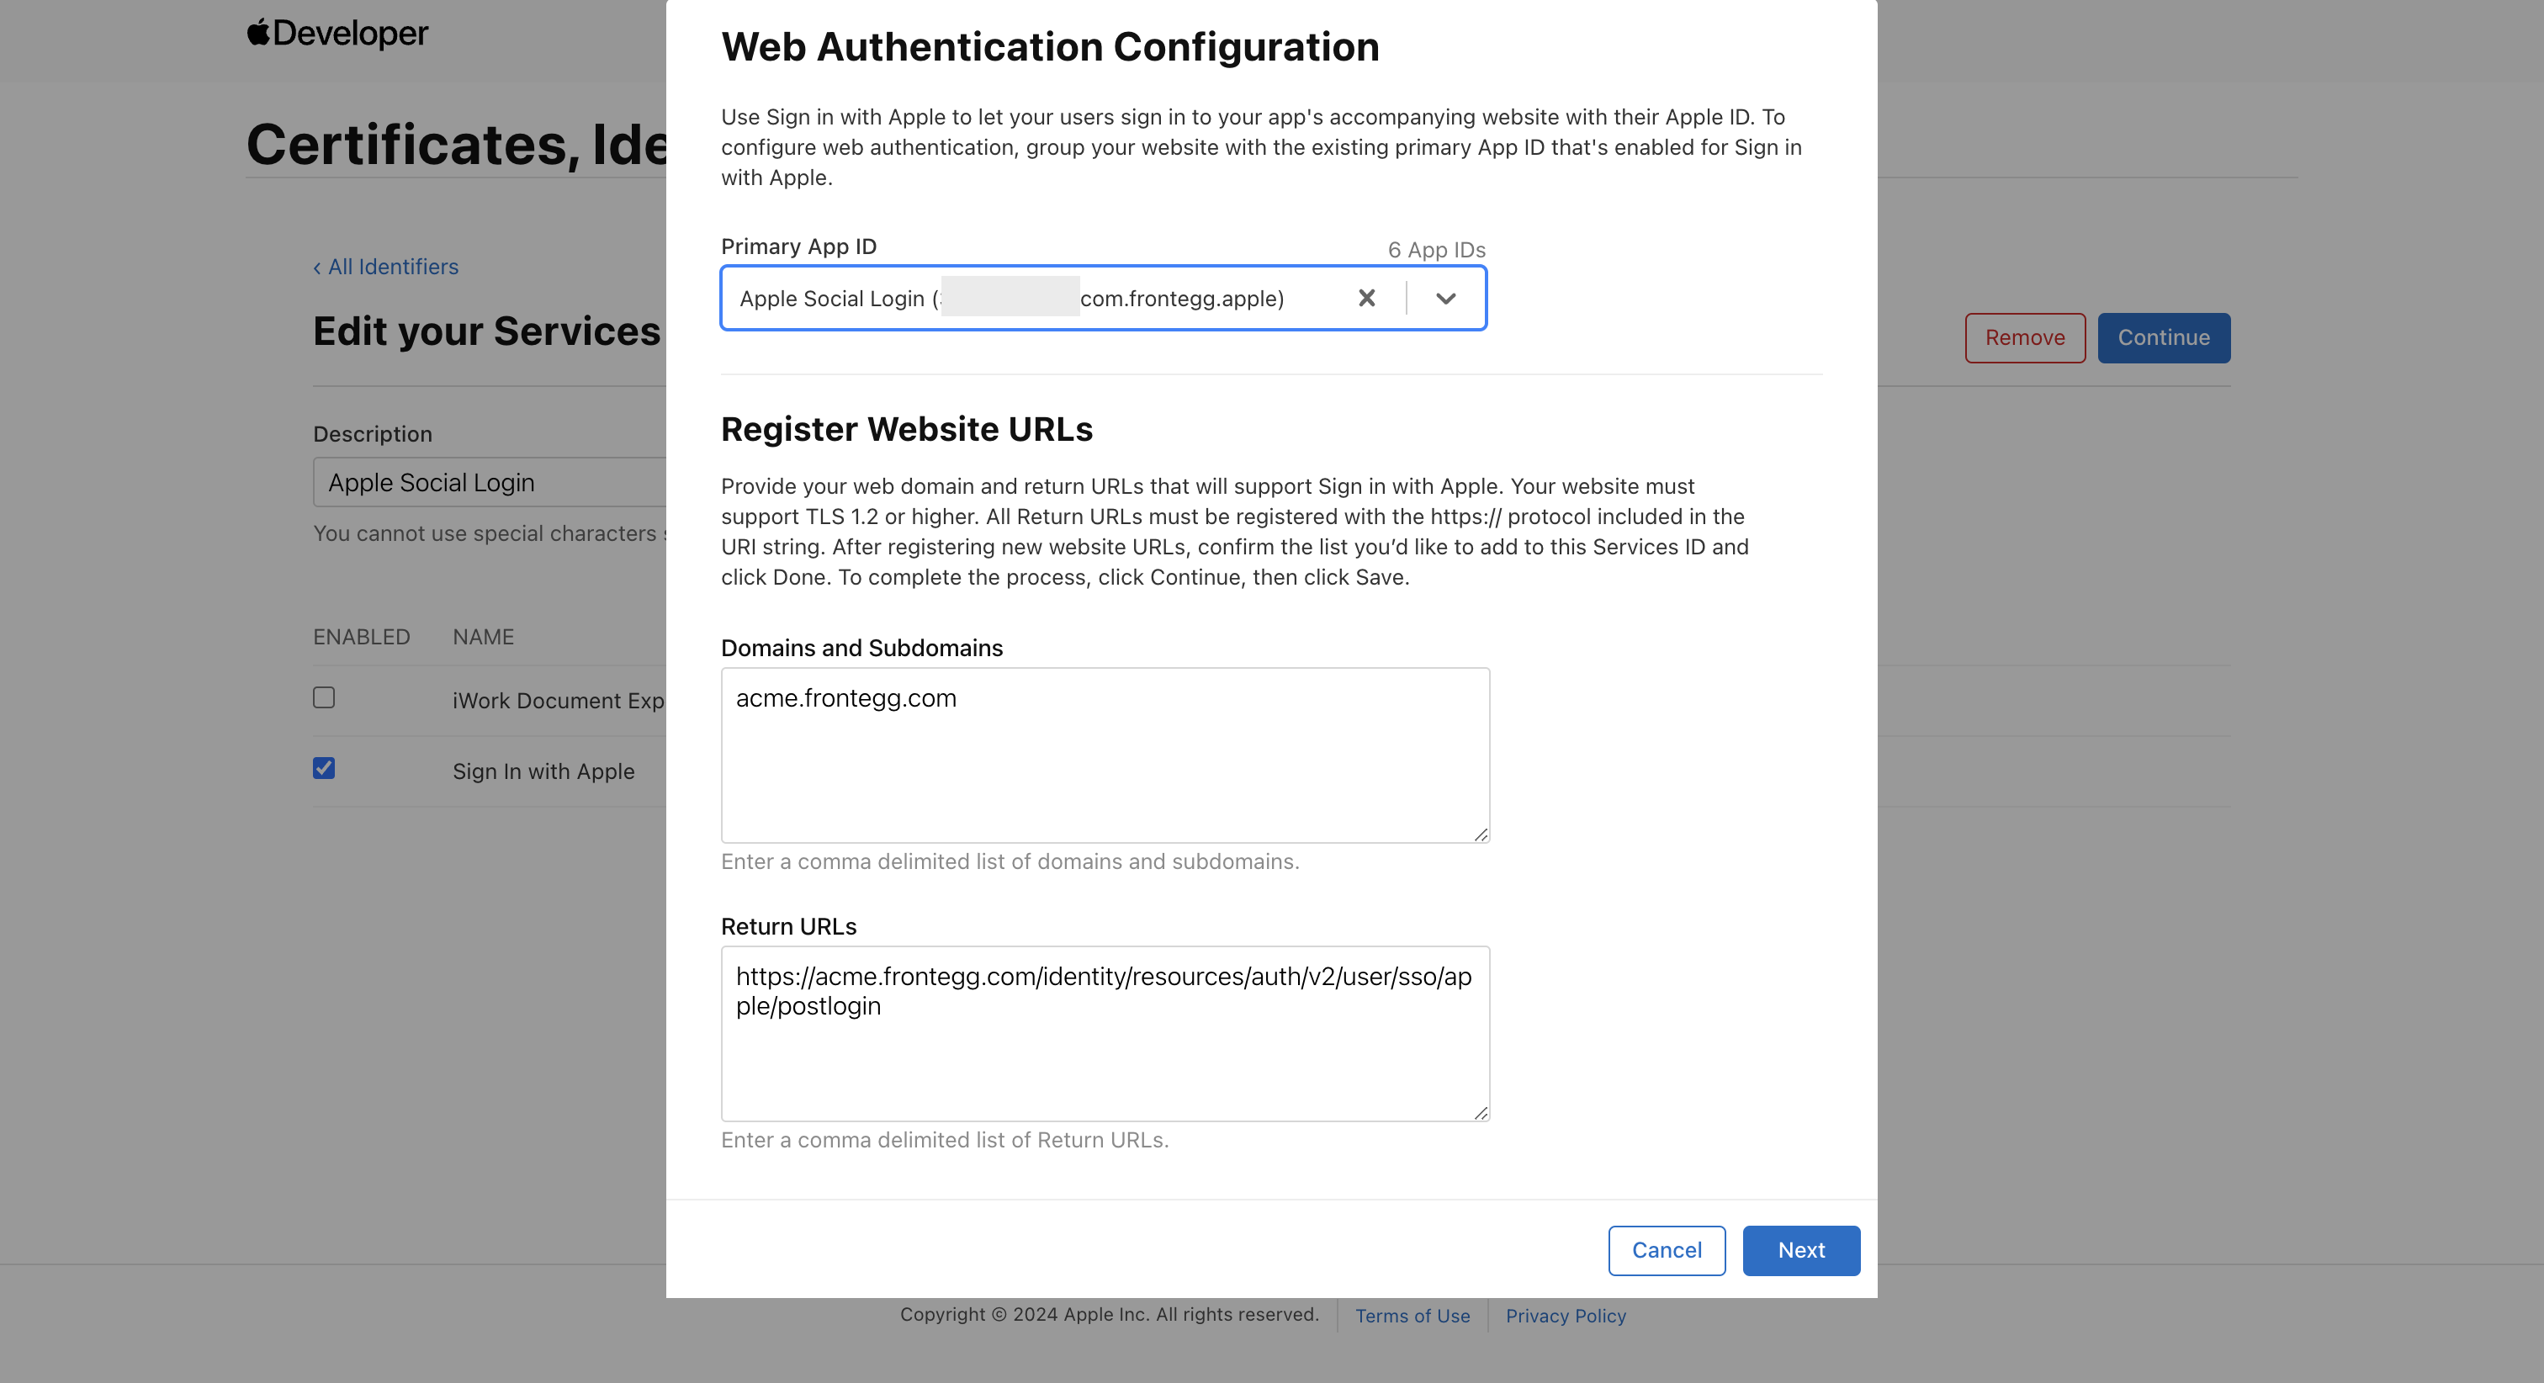The height and width of the screenshot is (1383, 2544).
Task: Click the Continue button
Action: pyautogui.click(x=2163, y=338)
